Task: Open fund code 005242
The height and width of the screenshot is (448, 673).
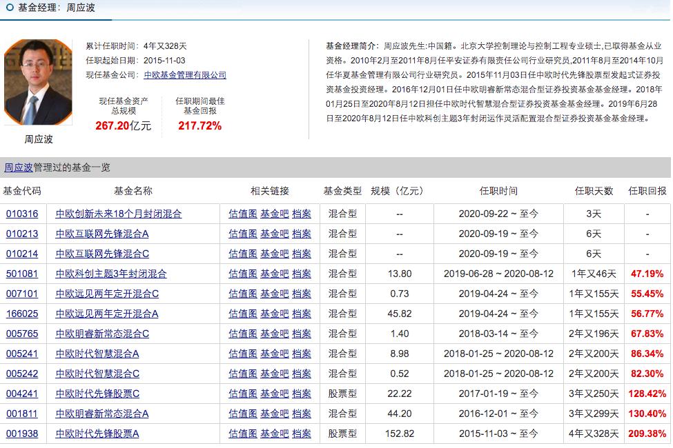Action: coord(22,374)
